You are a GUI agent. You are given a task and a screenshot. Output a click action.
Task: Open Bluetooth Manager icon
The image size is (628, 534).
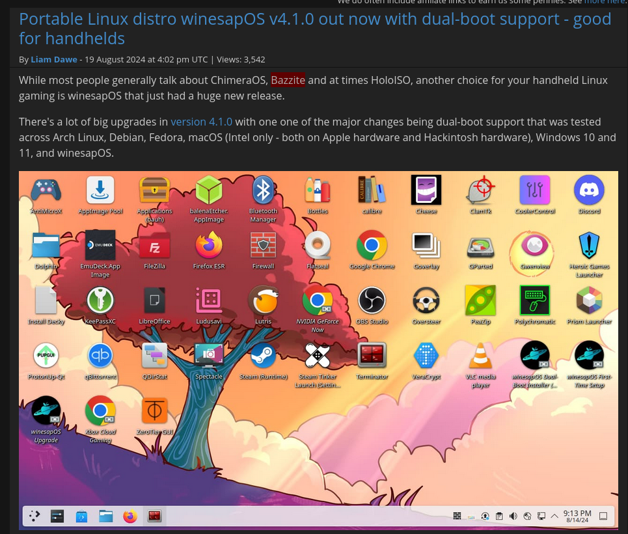point(263,190)
